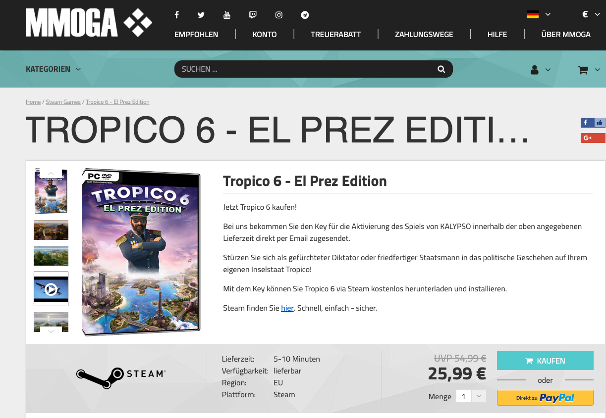Open the Zahlungswege menu item
The width and height of the screenshot is (606, 418).
coord(424,34)
